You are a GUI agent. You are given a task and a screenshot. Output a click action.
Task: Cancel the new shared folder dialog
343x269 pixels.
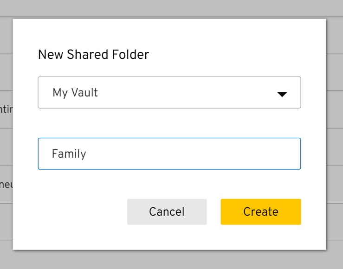167,212
